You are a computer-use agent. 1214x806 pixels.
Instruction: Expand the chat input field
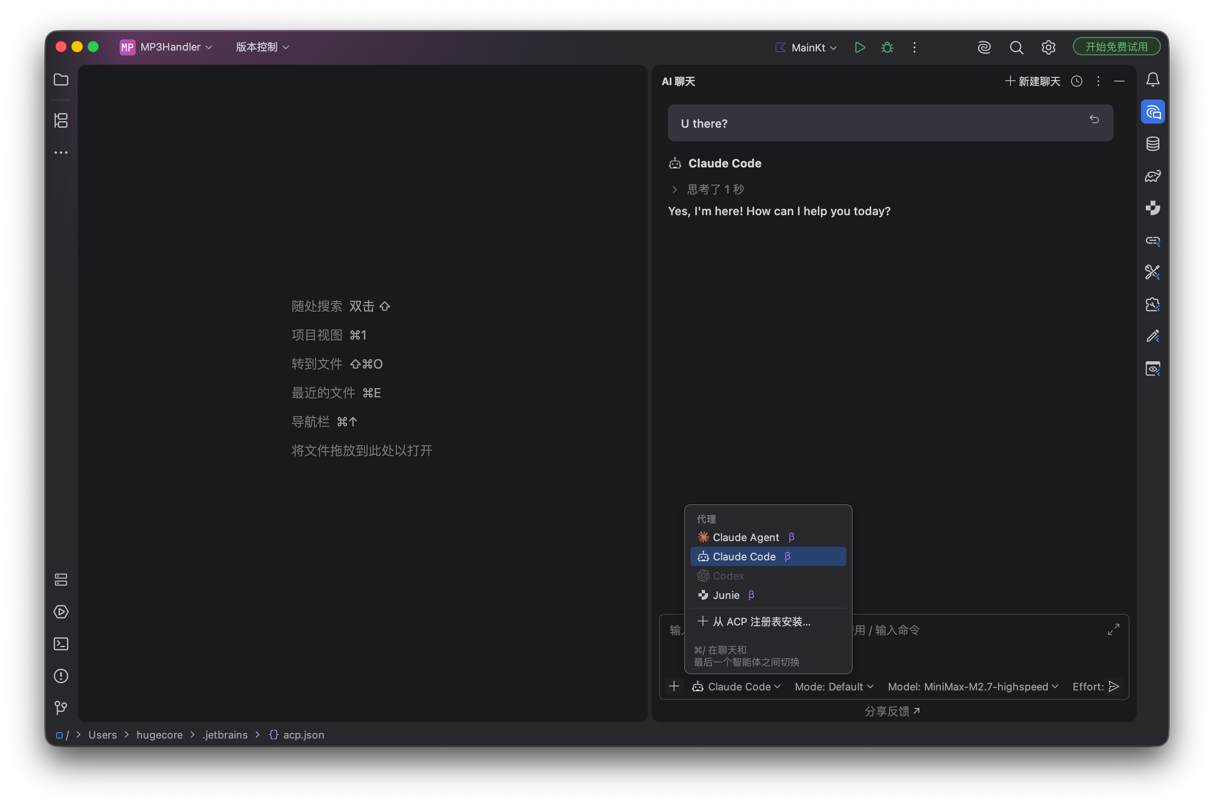click(x=1113, y=630)
